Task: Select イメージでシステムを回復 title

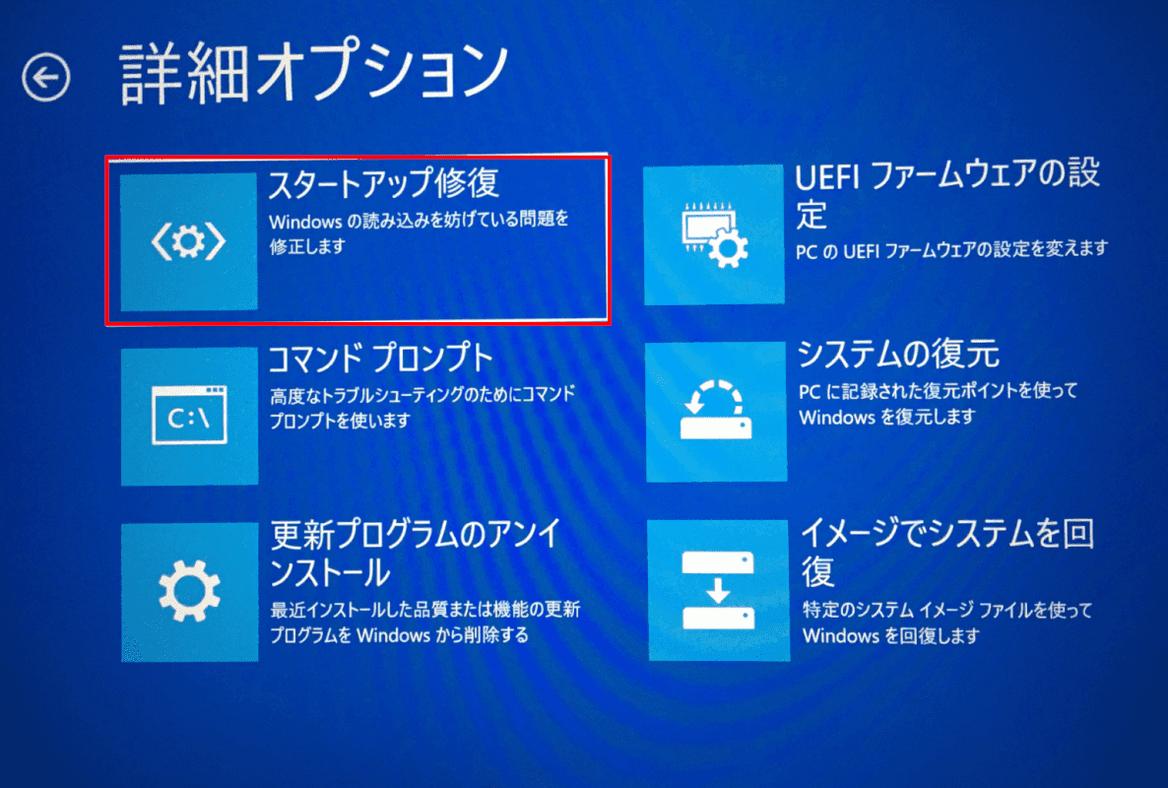Action: pyautogui.click(x=947, y=552)
